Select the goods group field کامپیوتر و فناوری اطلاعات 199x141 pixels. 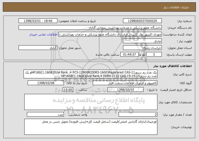pyautogui.click(x=125, y=83)
